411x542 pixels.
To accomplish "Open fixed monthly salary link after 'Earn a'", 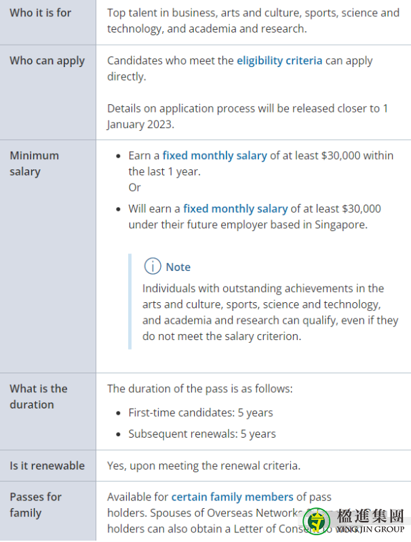I will pos(215,156).
